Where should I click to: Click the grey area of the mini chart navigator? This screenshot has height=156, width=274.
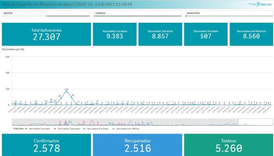[x=125, y=122]
